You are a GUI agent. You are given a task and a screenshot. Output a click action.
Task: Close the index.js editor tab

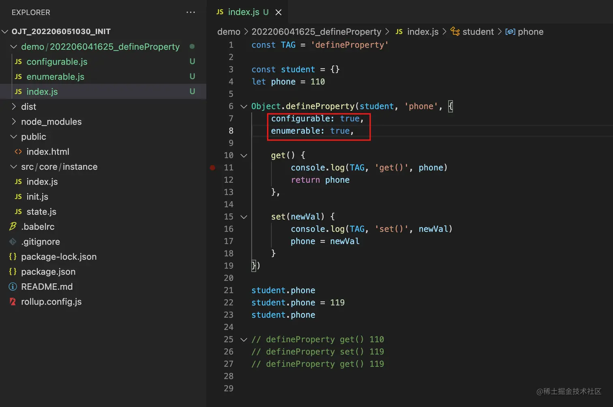(279, 12)
